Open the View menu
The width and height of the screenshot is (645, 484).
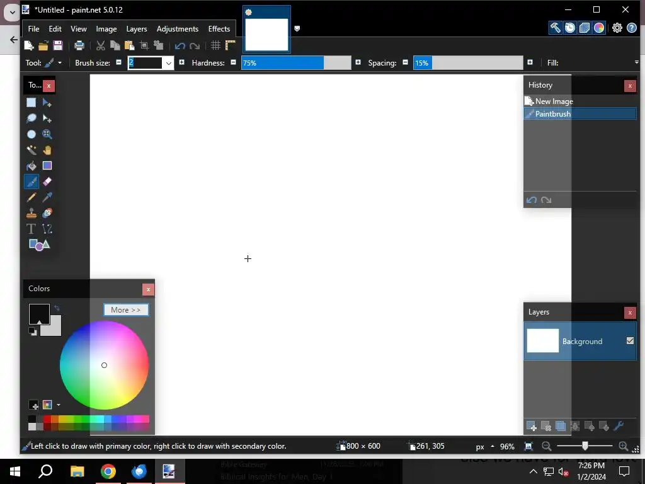[79, 29]
